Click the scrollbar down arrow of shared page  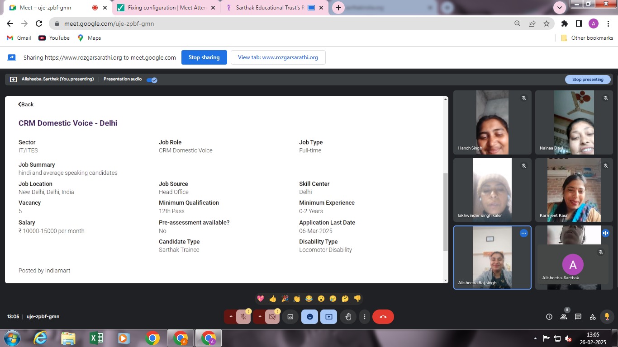(x=445, y=281)
